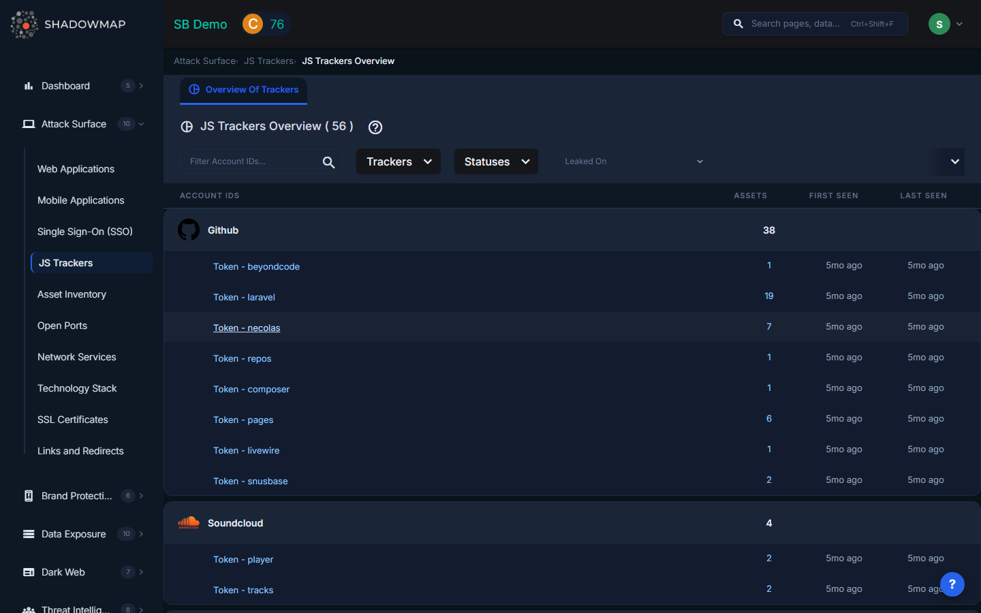Open the blue floating help button
The height and width of the screenshot is (613, 981).
952,584
